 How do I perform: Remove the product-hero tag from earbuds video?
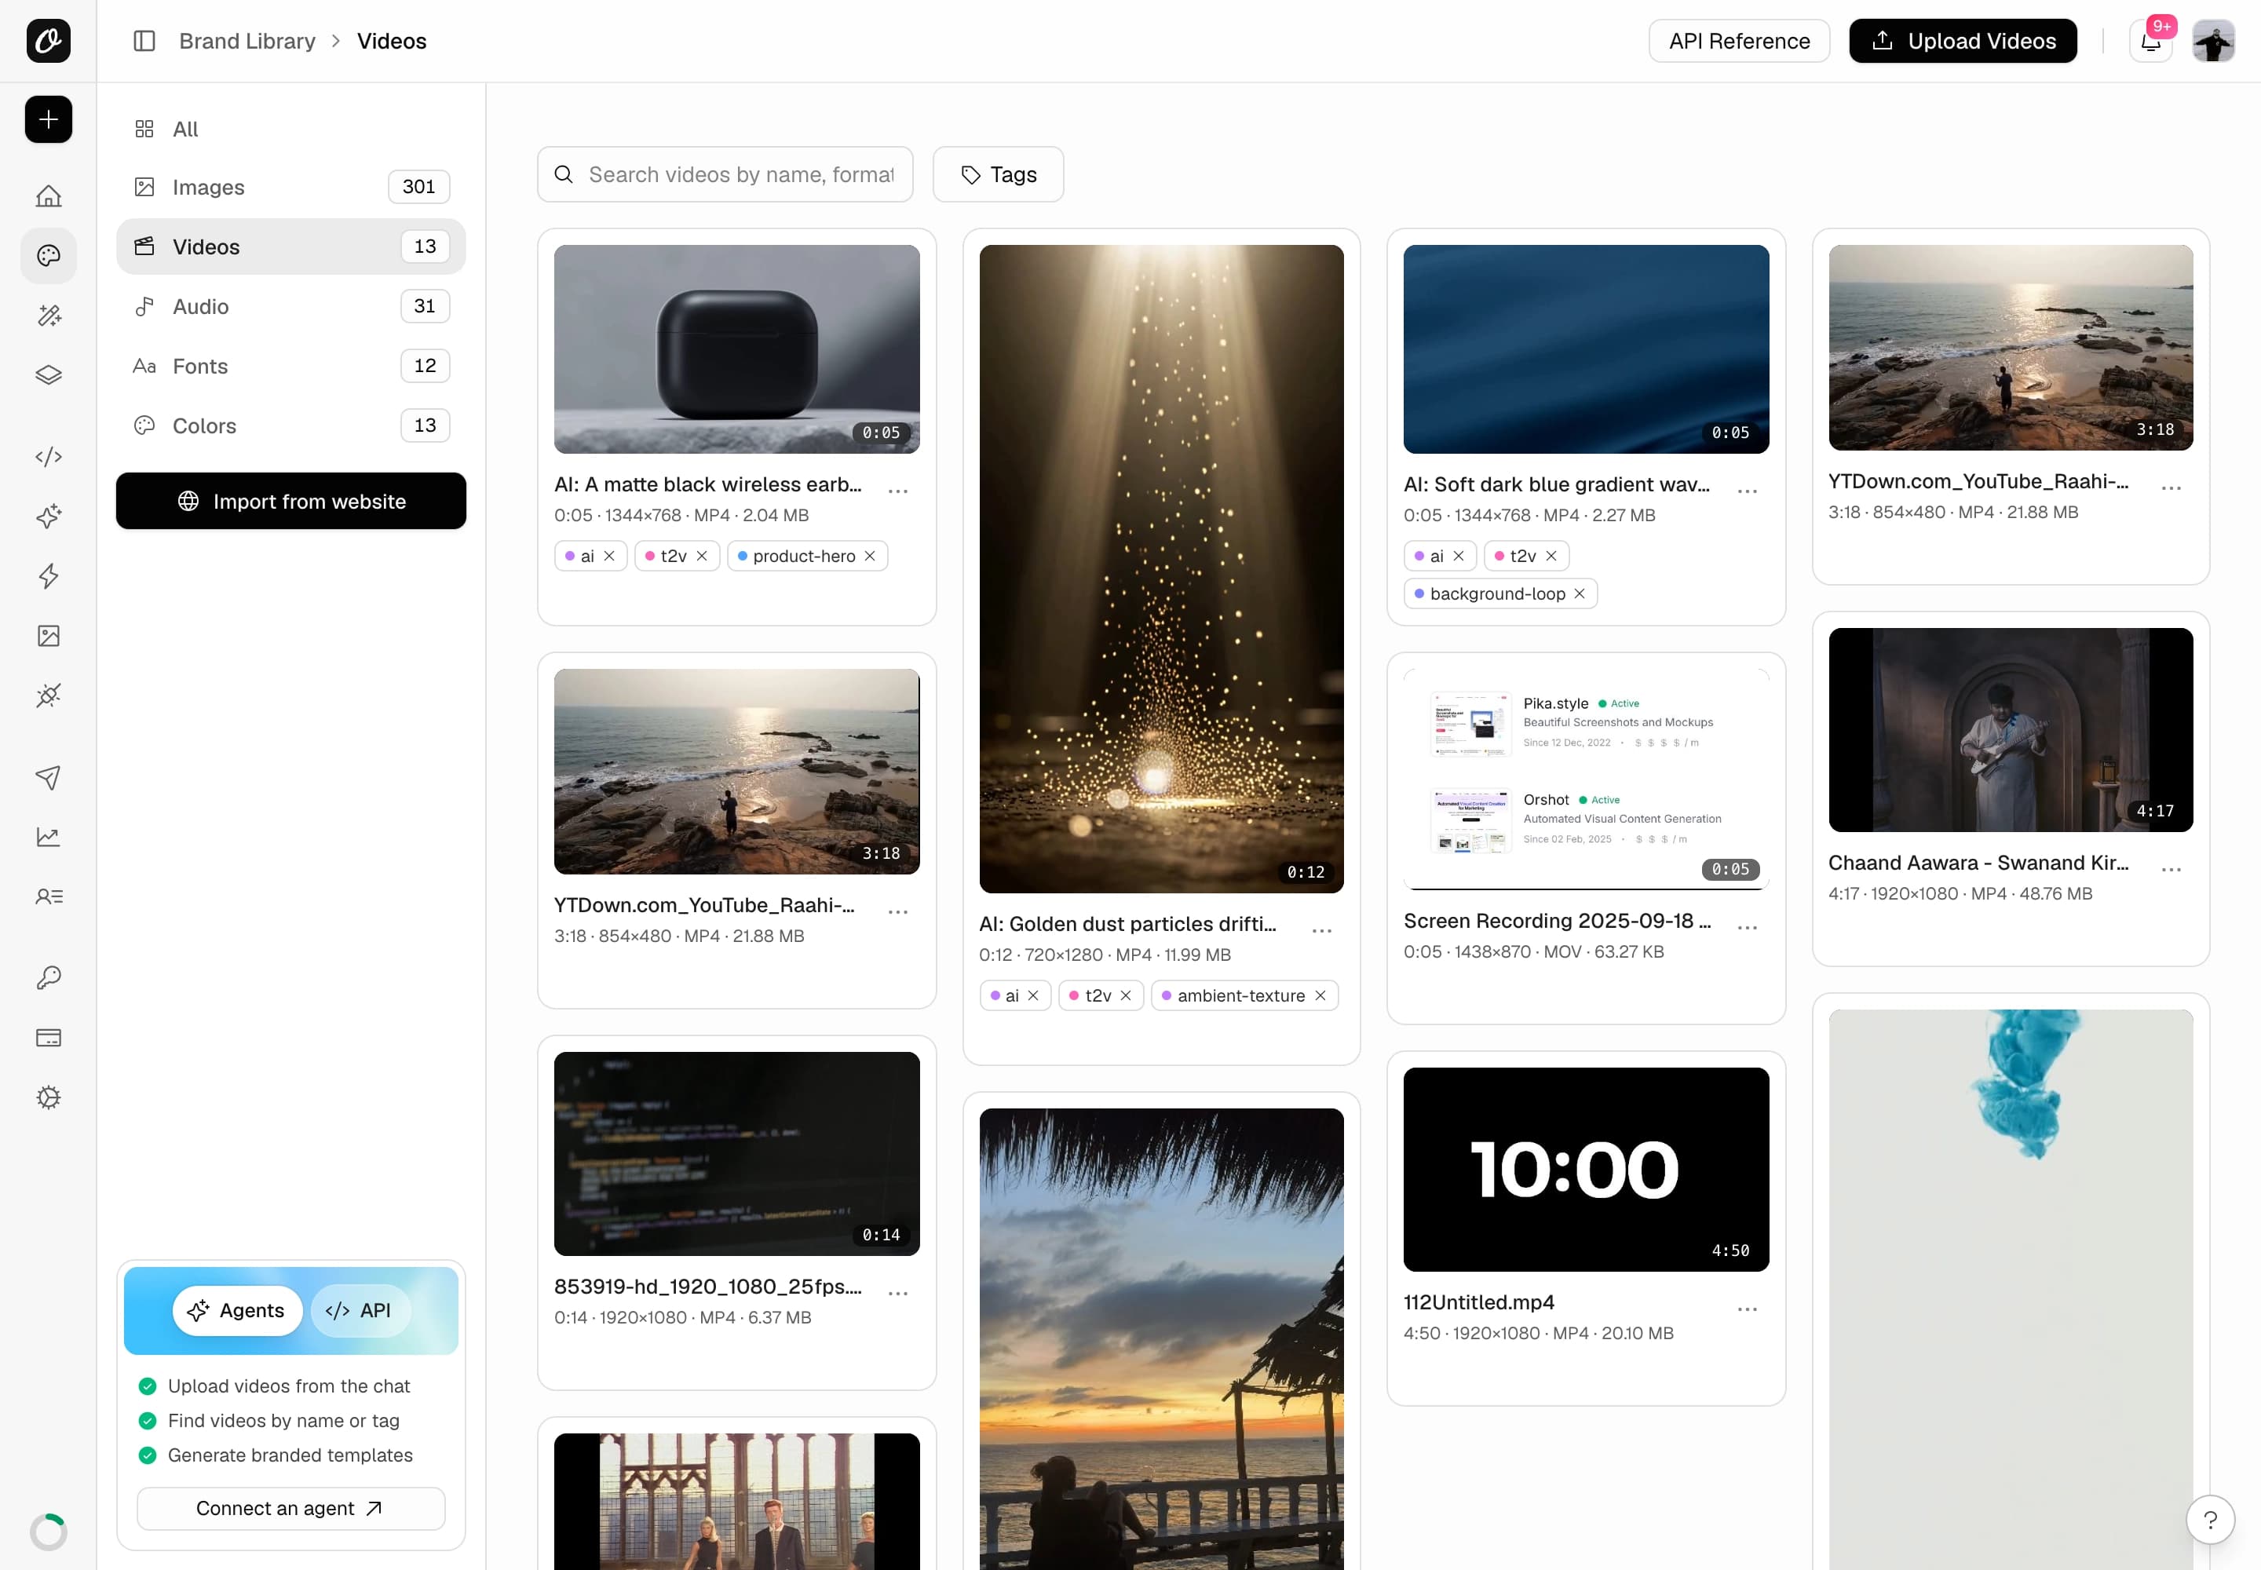pos(870,556)
